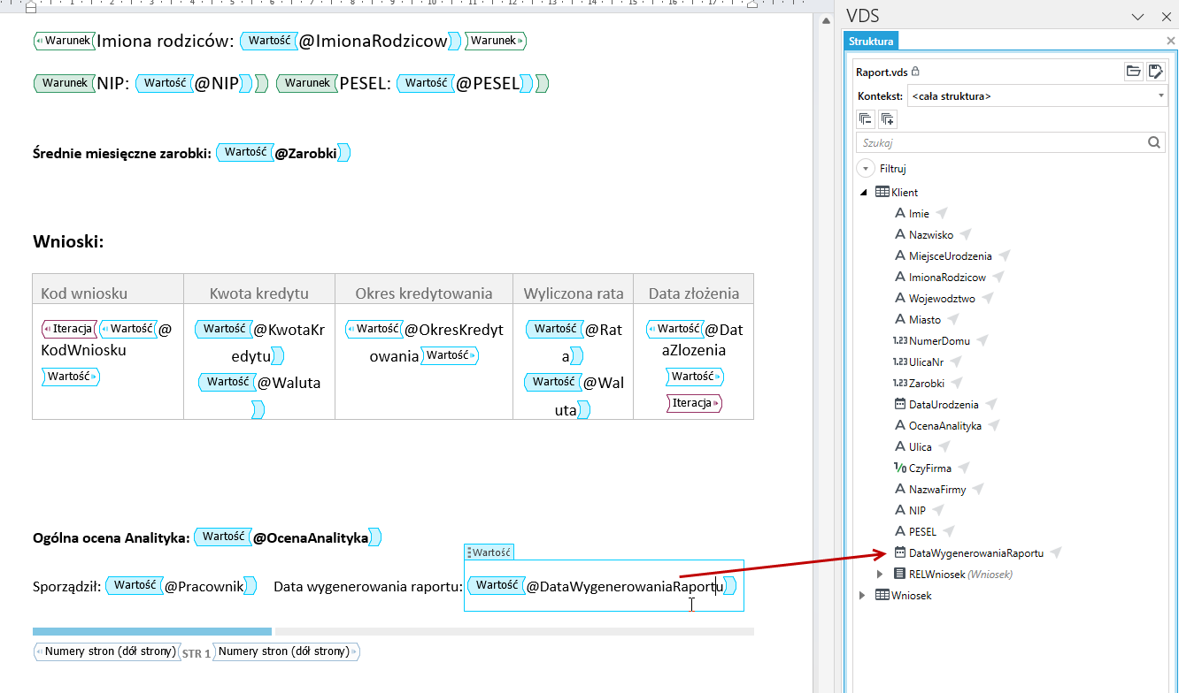Collapse all structure tree nodes
Screen dimensions: 1179x693
[x=866, y=119]
